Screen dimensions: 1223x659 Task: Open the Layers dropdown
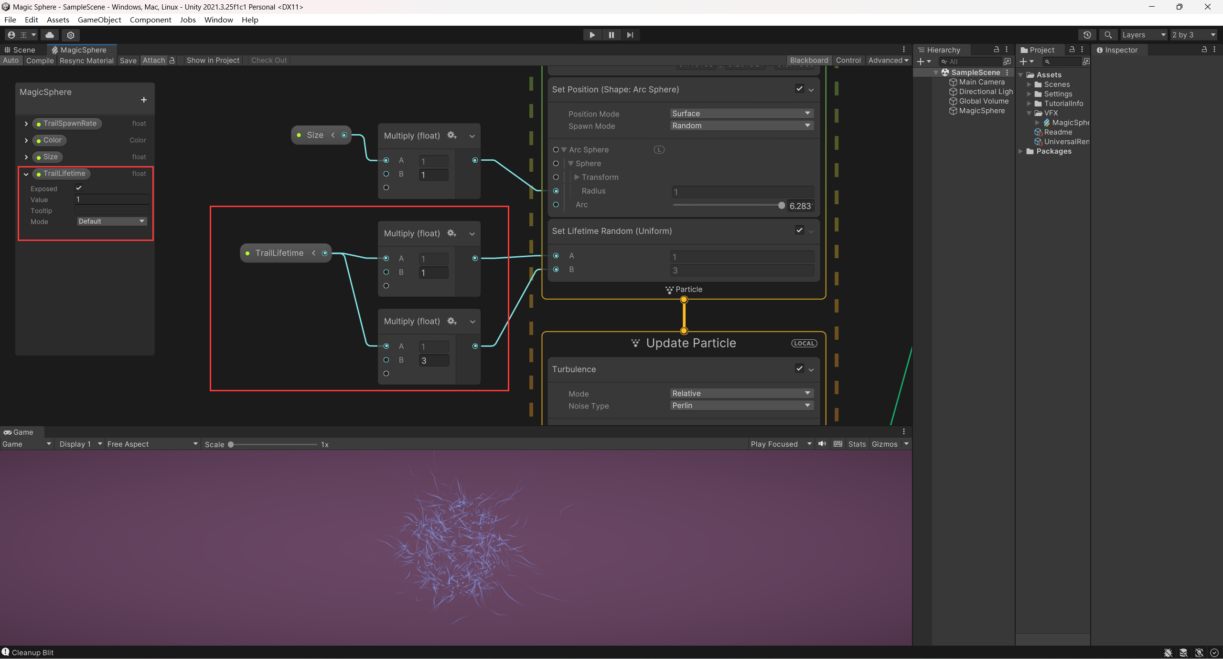(x=1143, y=35)
